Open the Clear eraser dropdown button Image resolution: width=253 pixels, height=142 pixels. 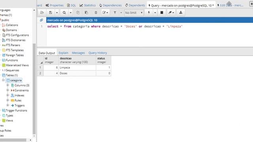pyautogui.click(x=171, y=13)
